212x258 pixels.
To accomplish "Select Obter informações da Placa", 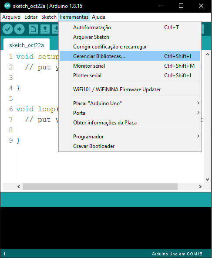I will (130, 123).
